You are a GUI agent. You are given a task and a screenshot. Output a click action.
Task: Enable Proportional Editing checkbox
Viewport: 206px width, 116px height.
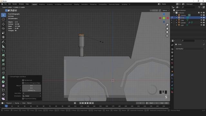coord(23,99)
